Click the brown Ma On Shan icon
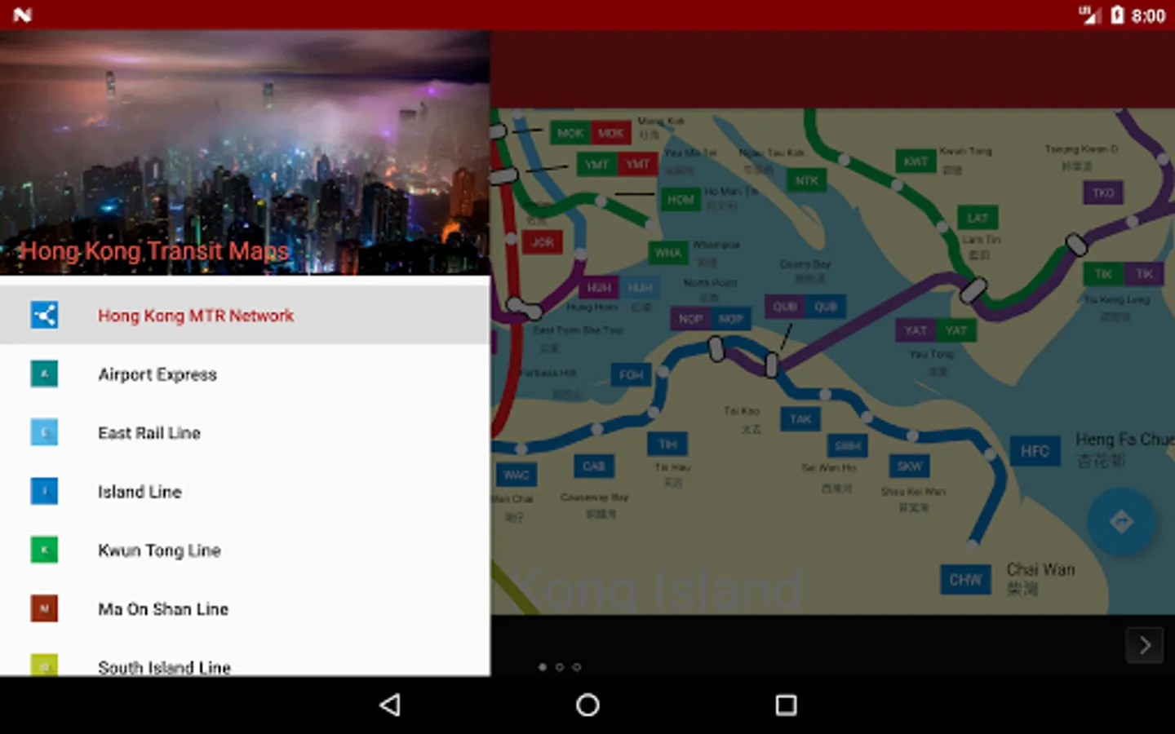The image size is (1175, 734). pyautogui.click(x=44, y=608)
